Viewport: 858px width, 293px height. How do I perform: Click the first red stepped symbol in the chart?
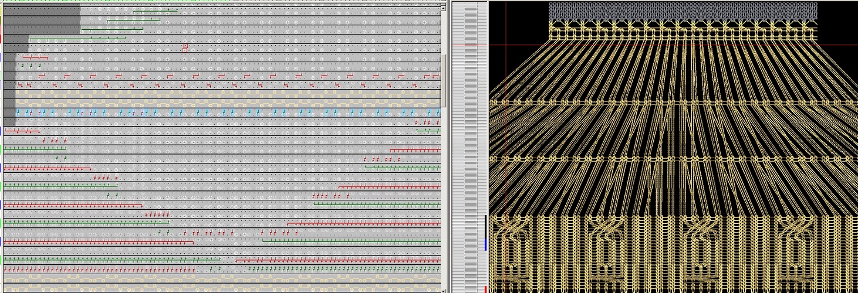(42, 76)
